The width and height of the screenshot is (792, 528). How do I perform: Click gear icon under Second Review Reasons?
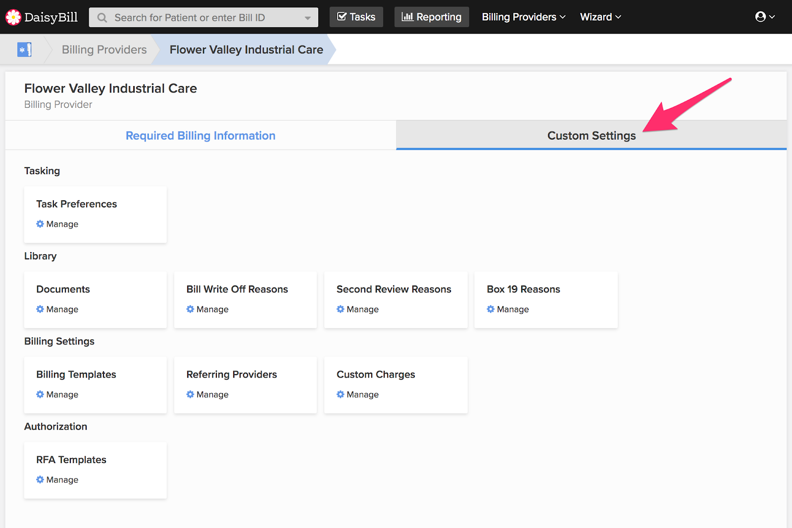341,309
